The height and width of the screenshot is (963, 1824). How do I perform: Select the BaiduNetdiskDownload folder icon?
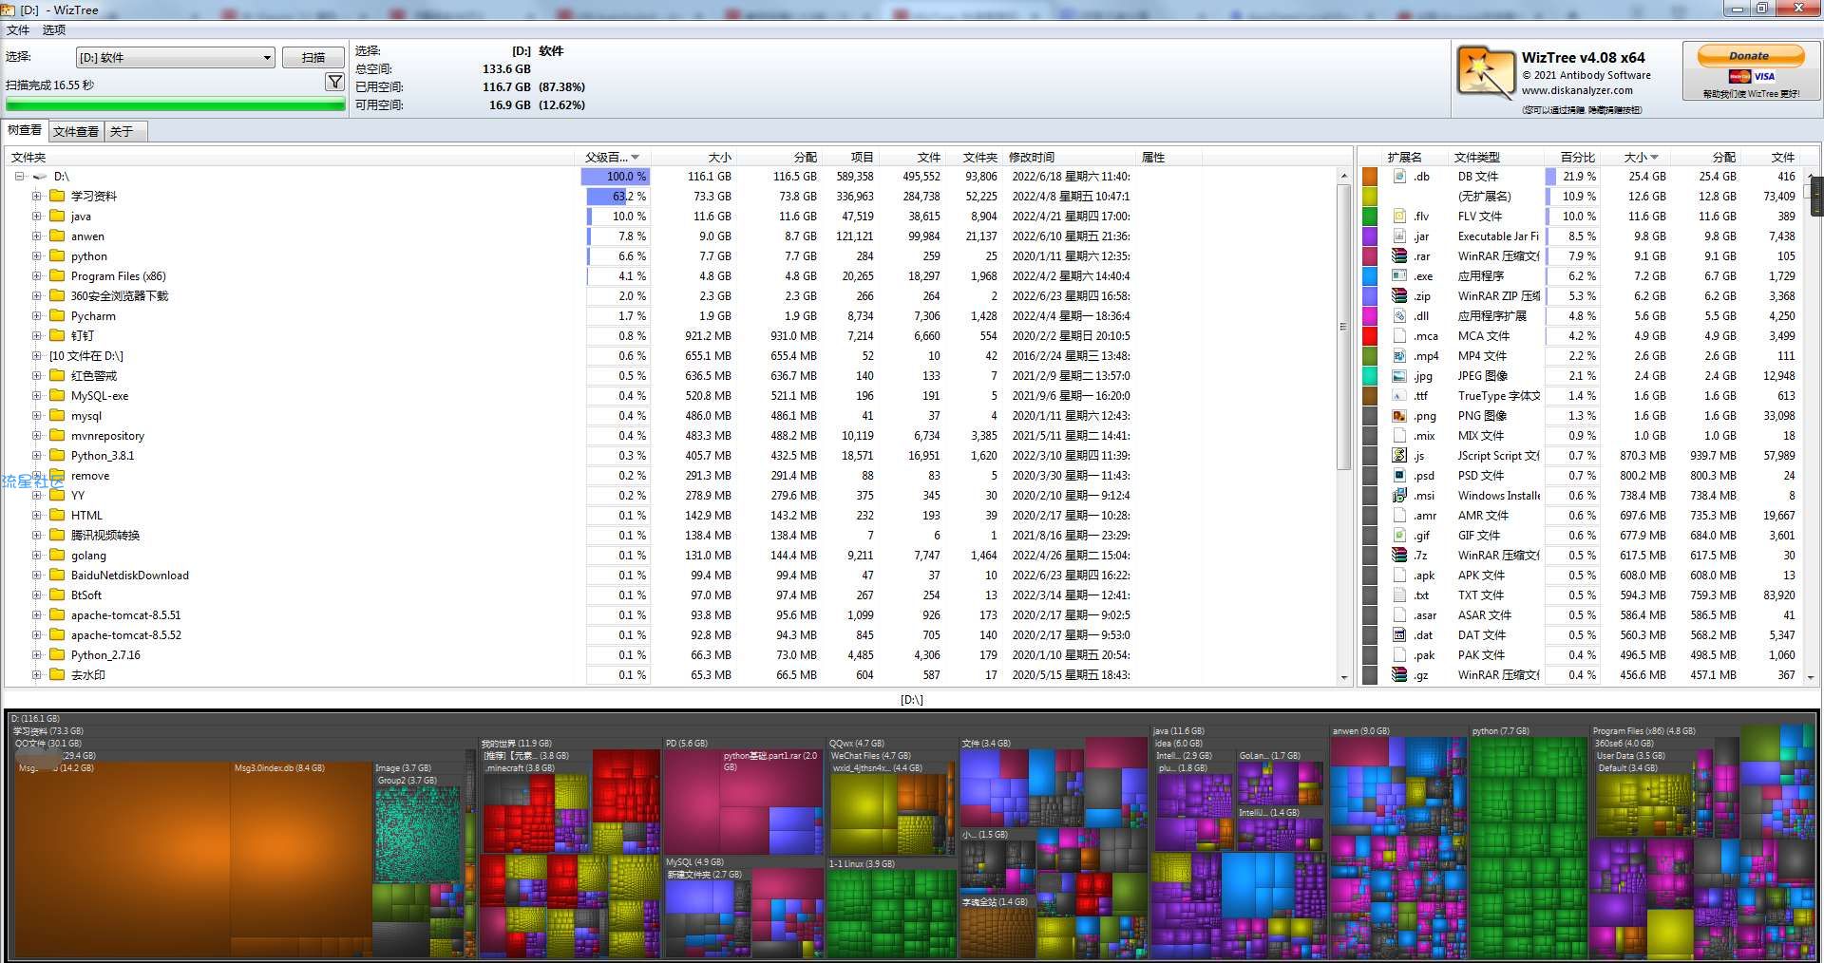click(57, 575)
